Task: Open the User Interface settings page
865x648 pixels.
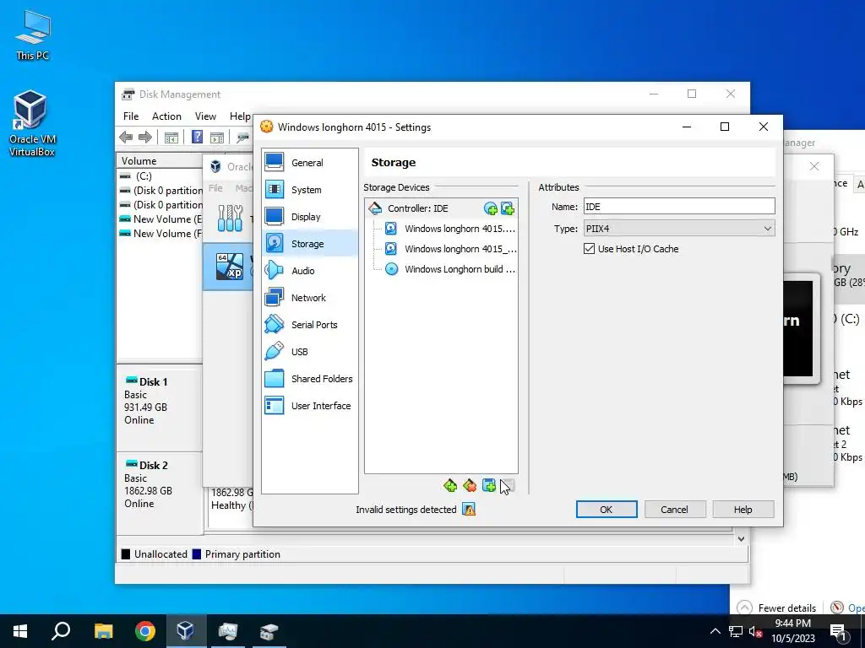Action: [309, 406]
